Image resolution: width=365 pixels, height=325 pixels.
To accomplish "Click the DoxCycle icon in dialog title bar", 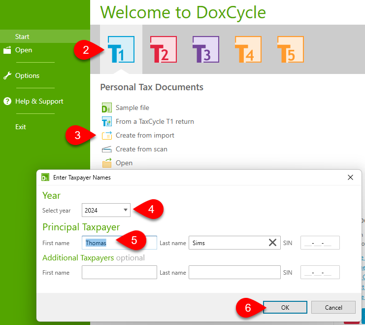I will [45, 178].
